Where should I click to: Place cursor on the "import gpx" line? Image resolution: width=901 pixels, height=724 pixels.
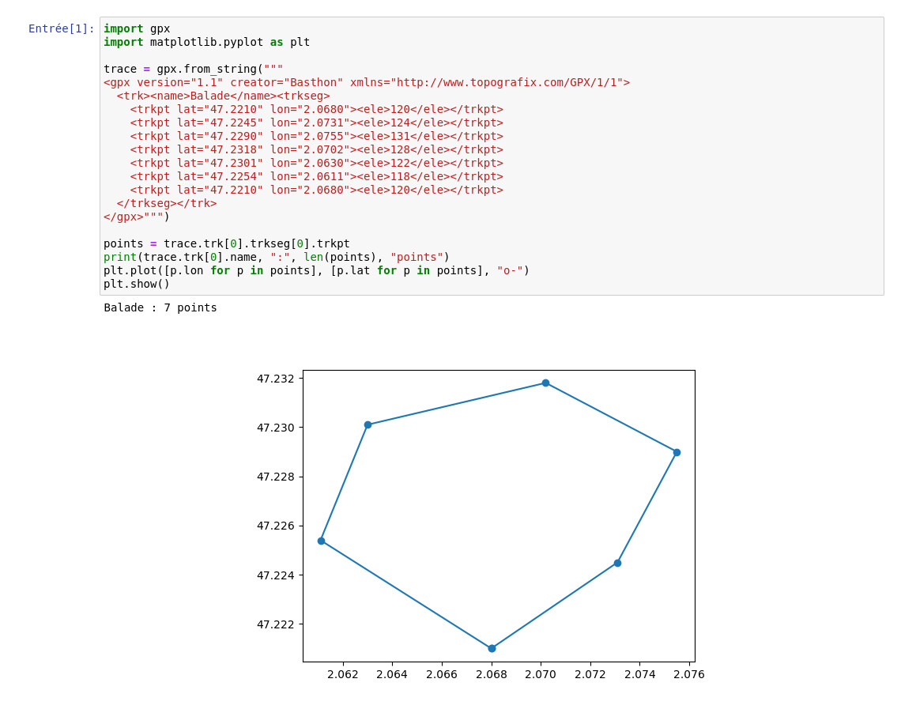[x=137, y=28]
